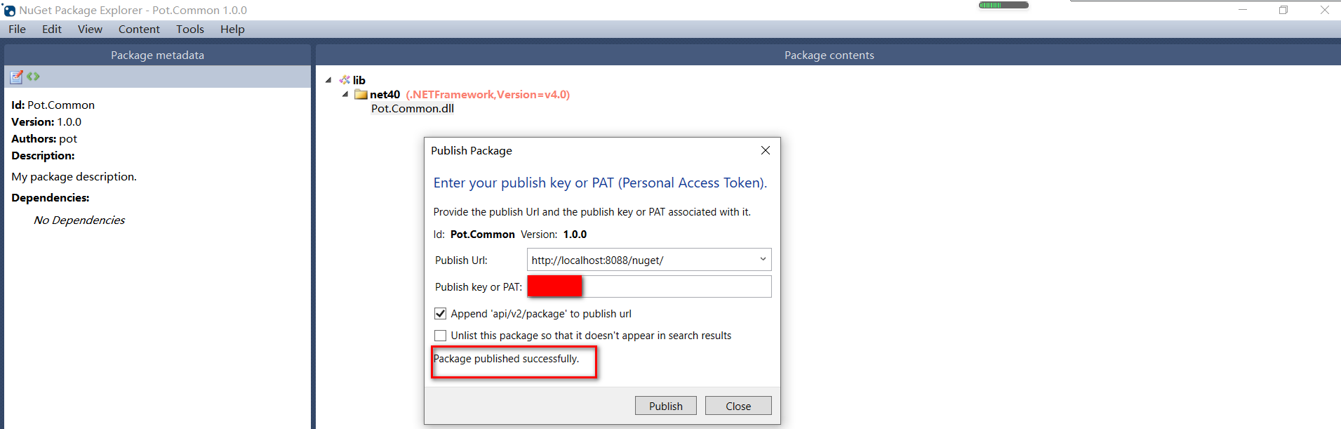Click the Close button in dialog

coord(738,406)
